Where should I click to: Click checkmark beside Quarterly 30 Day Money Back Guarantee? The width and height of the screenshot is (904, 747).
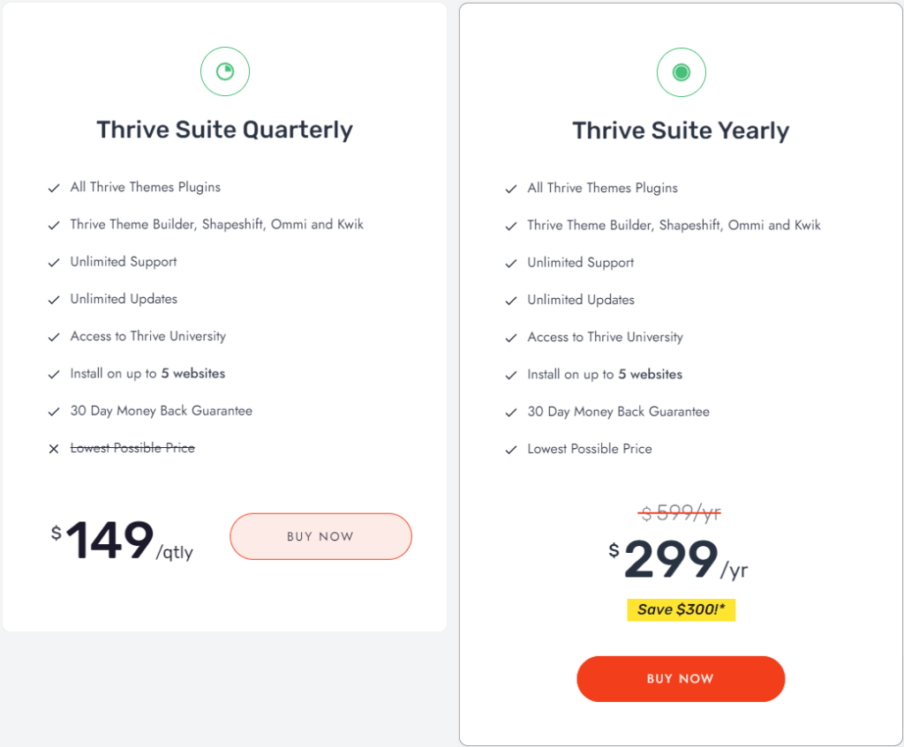pyautogui.click(x=54, y=412)
